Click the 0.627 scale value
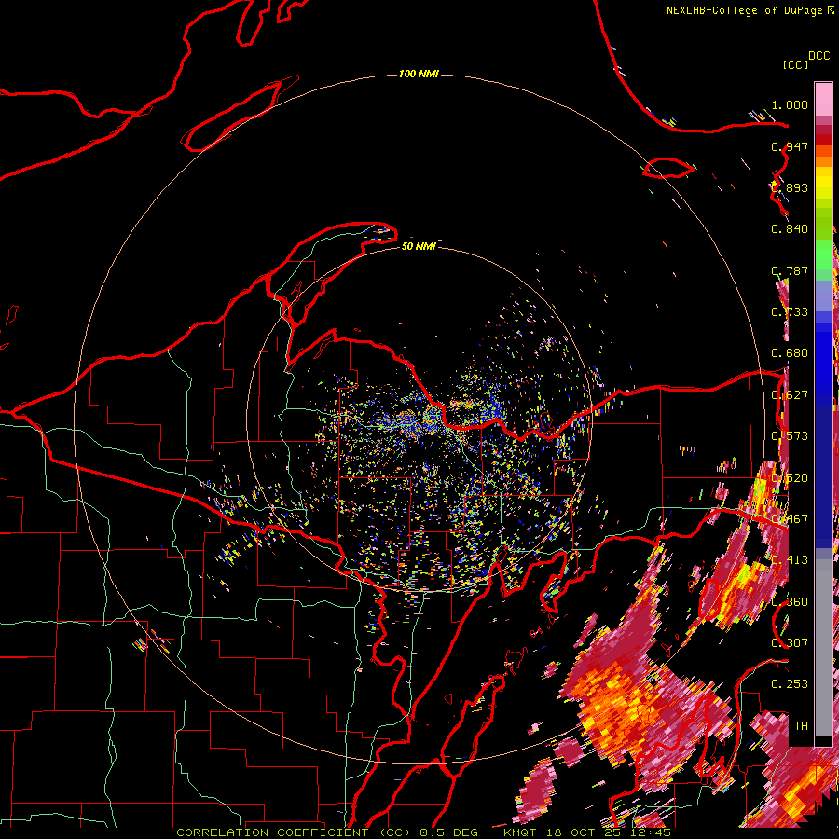 [x=790, y=395]
